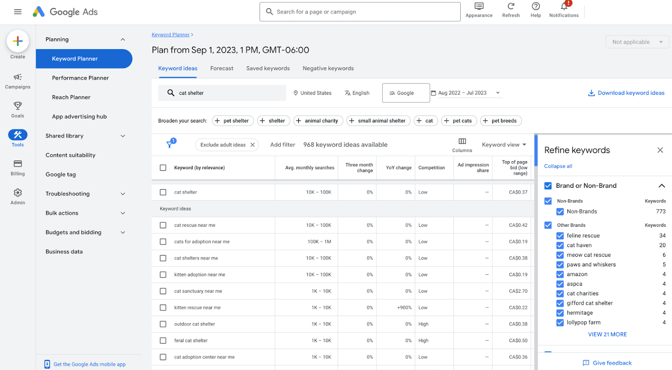672x370 pixels.
Task: Close the Refine keywords panel
Action: [660, 150]
